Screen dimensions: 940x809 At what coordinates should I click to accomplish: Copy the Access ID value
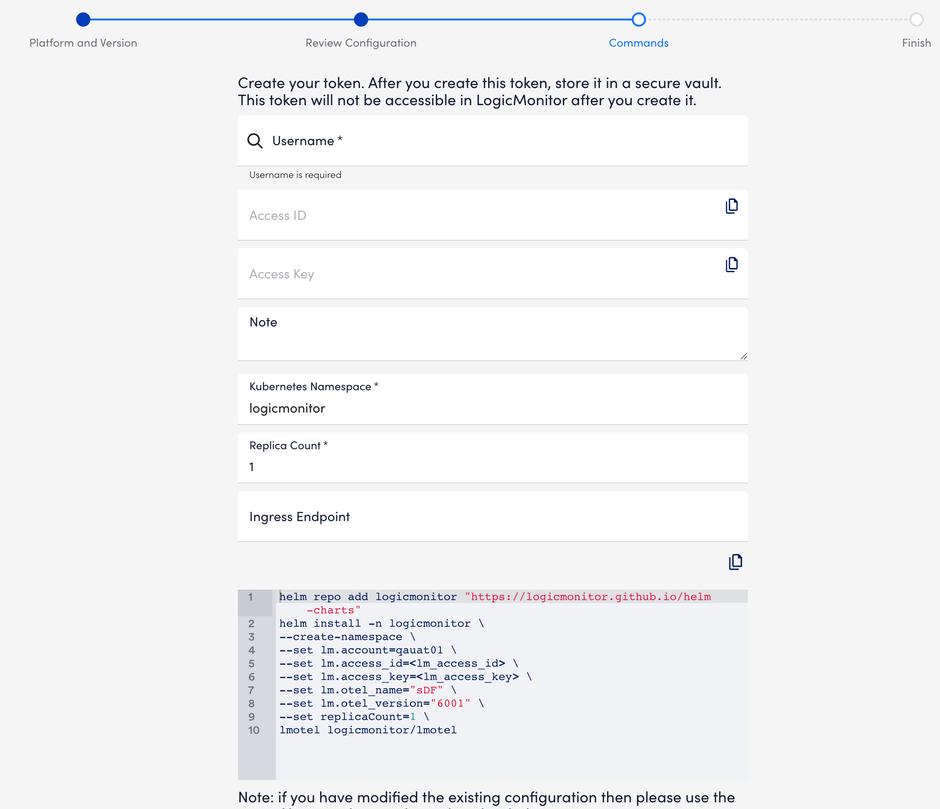coord(731,206)
